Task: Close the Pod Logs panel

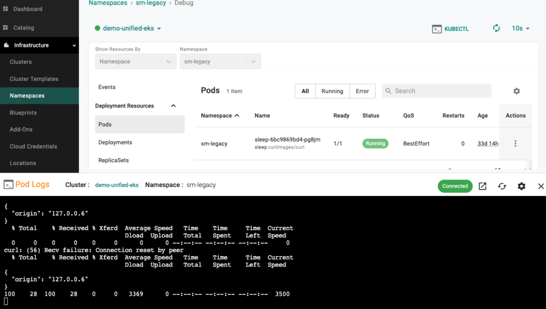Action: coord(541,186)
